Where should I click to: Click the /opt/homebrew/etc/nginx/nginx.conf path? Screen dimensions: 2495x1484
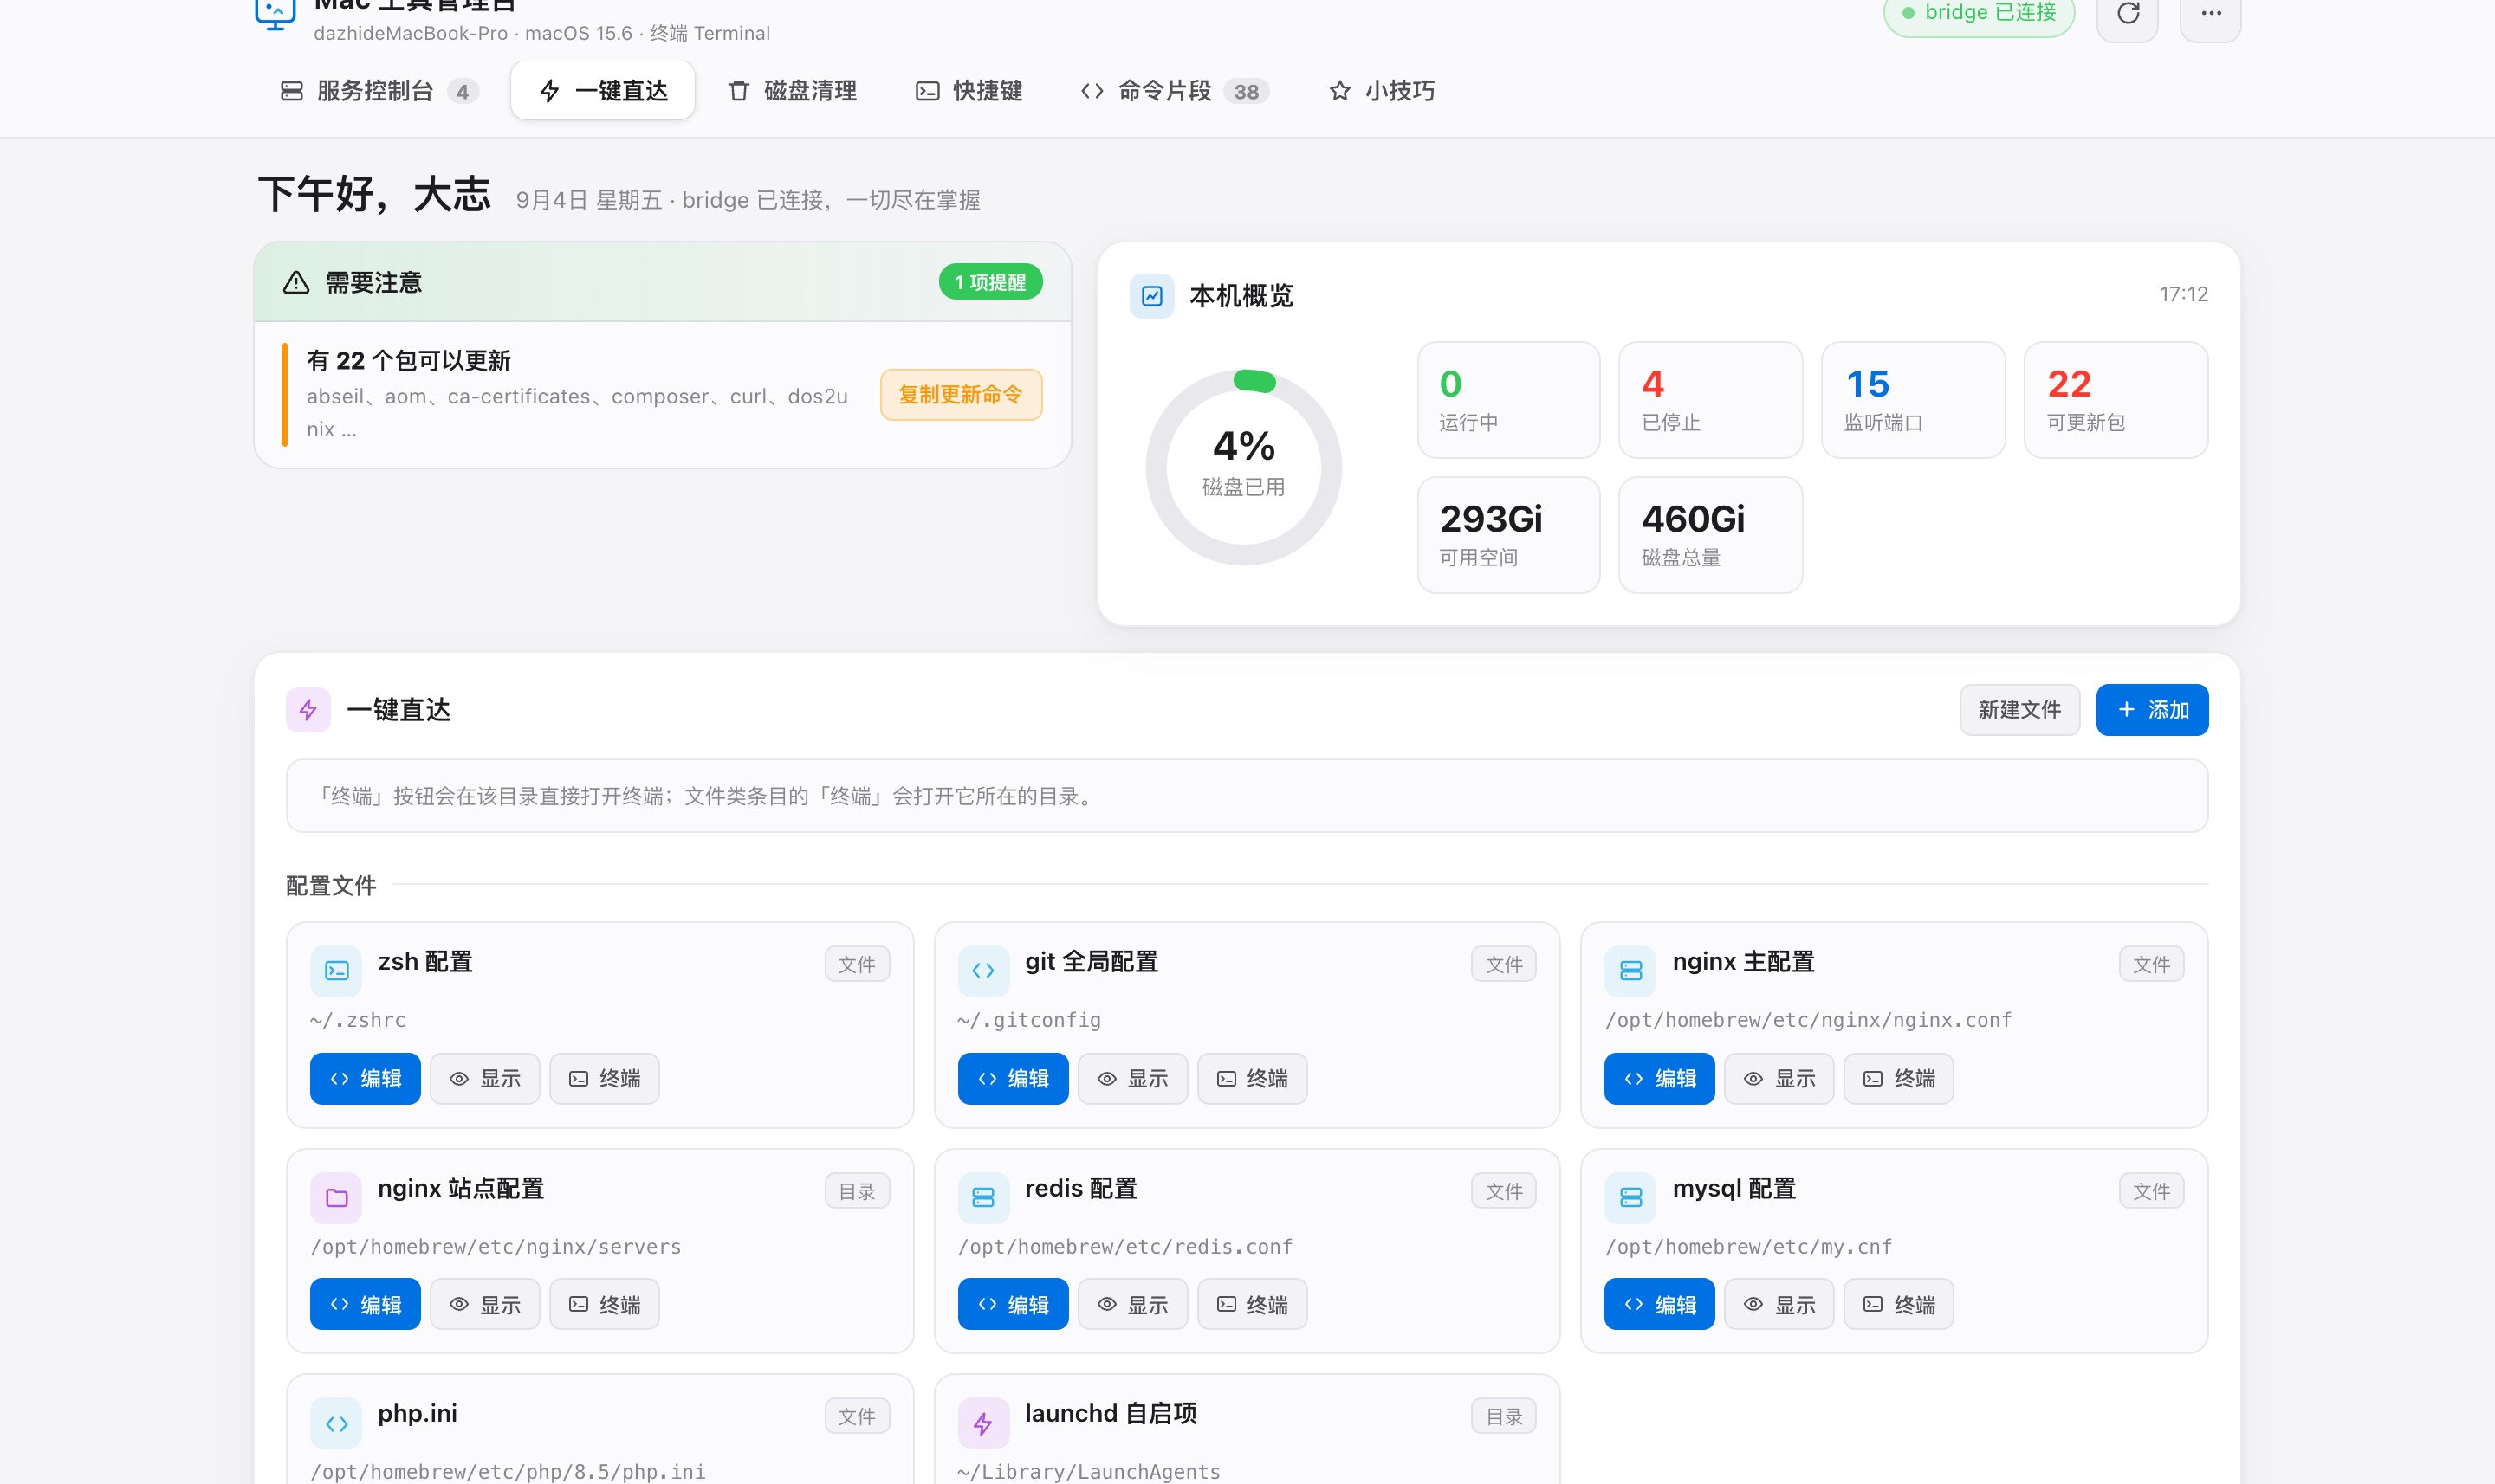click(x=1809, y=1020)
